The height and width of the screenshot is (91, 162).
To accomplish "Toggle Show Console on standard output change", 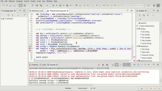I will click(125, 65).
